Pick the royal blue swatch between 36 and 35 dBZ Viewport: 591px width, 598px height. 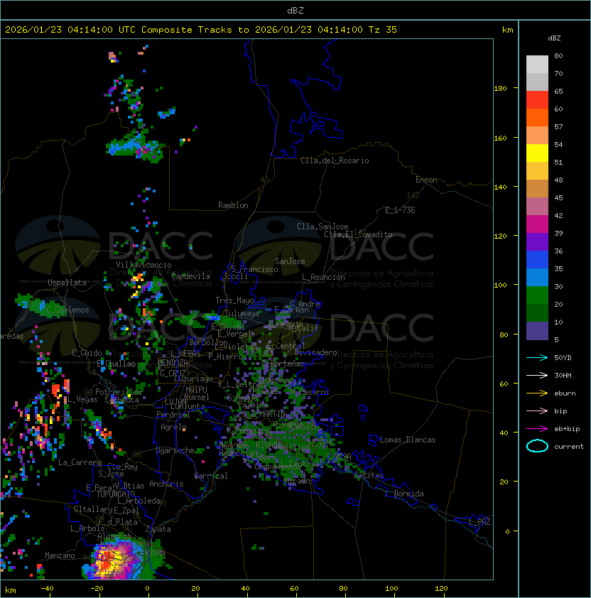[x=537, y=260]
